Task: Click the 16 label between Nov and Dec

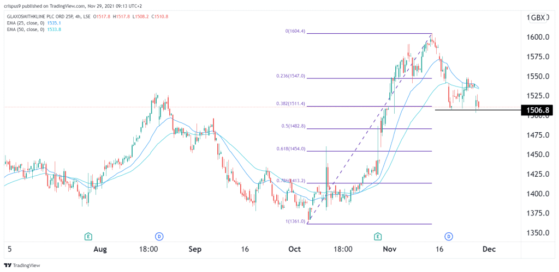Action: (439, 250)
